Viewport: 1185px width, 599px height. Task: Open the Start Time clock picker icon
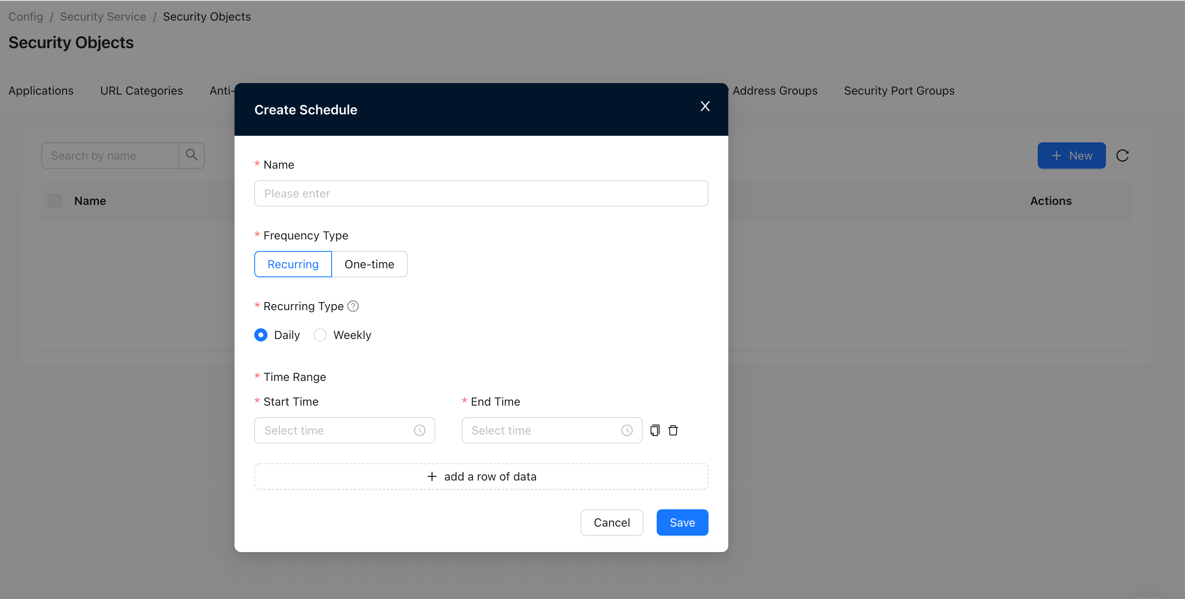coord(420,430)
